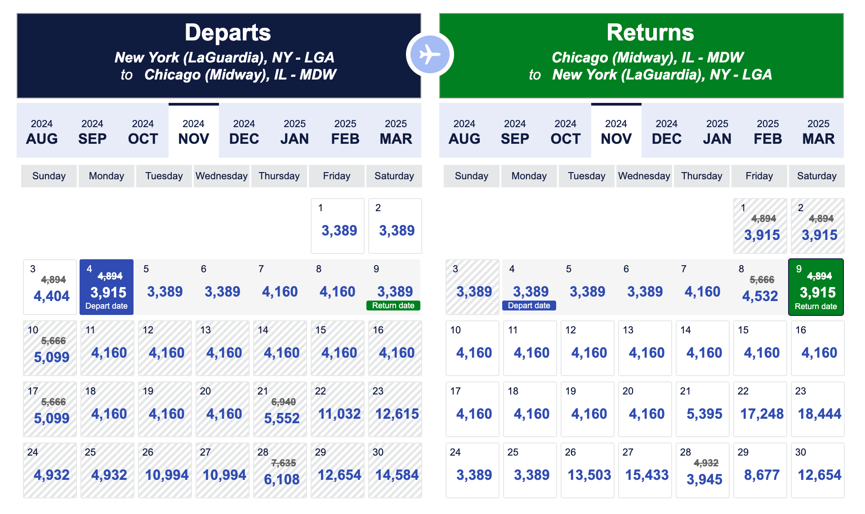
Task: Select 2025 FEB on the departures calendar
Action: pos(345,131)
